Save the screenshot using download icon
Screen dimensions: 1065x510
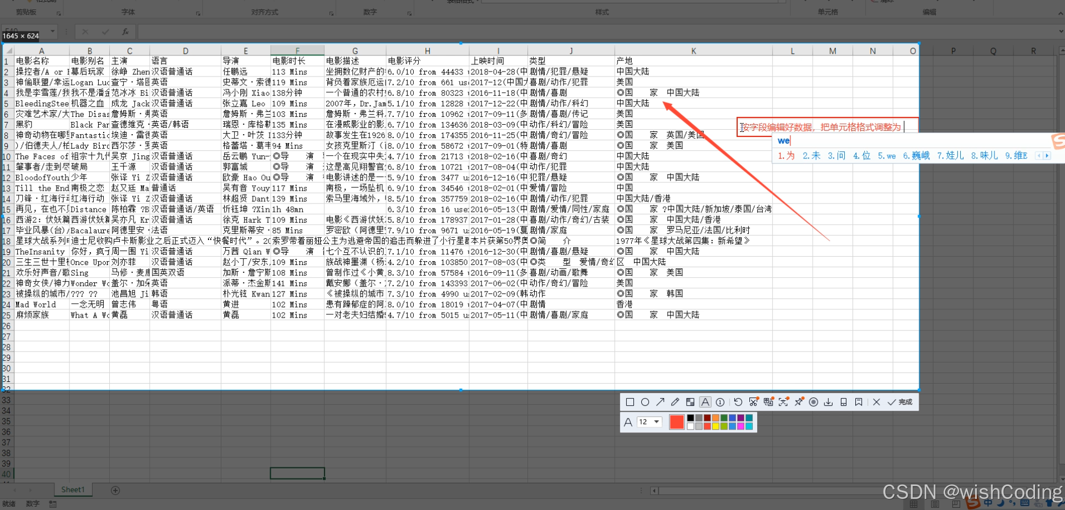[828, 402]
